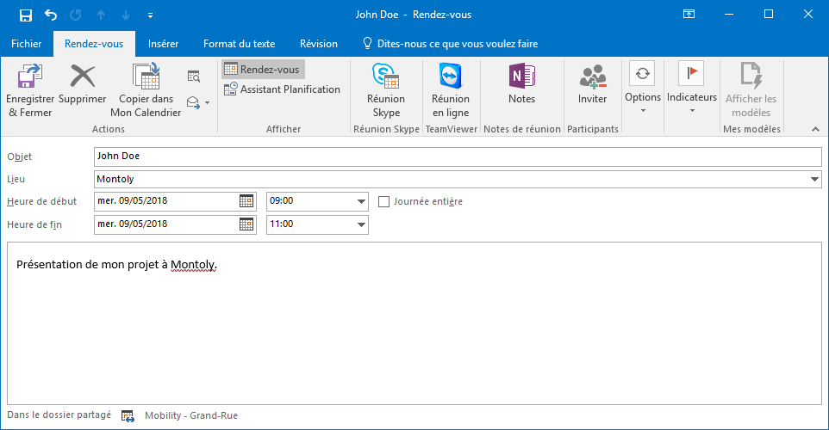The width and height of the screenshot is (829, 430).
Task: Open the Indicateurs flag menu
Action: 691,86
